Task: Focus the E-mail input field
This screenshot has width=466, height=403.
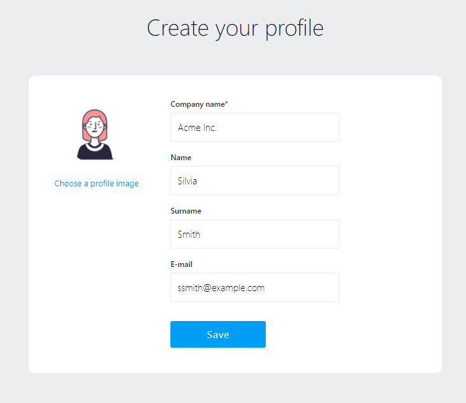Action: [x=255, y=287]
